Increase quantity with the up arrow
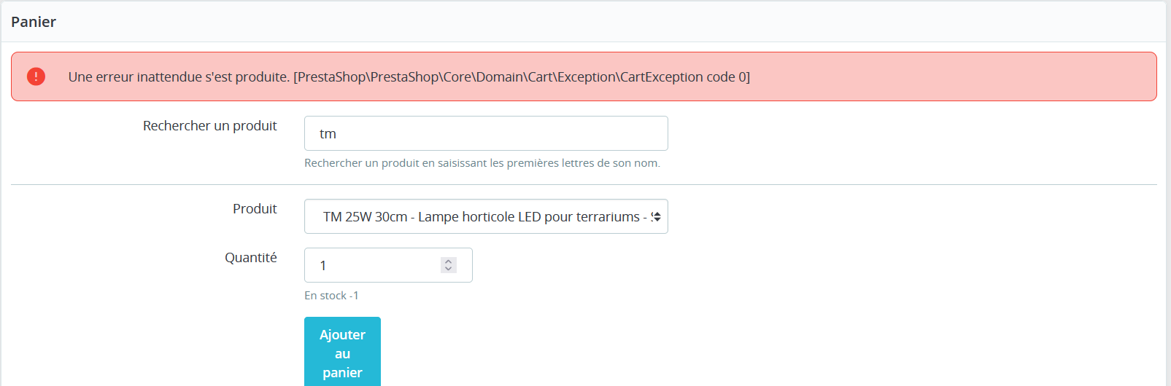Screen dimensions: 1171x386 pyautogui.click(x=449, y=261)
